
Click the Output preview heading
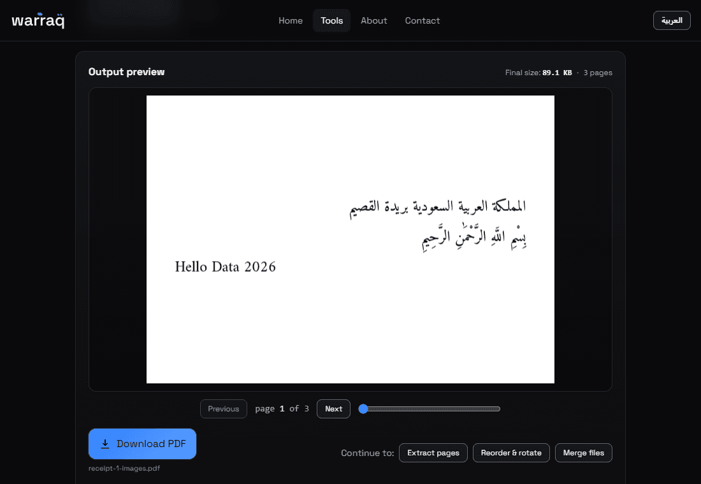point(127,72)
